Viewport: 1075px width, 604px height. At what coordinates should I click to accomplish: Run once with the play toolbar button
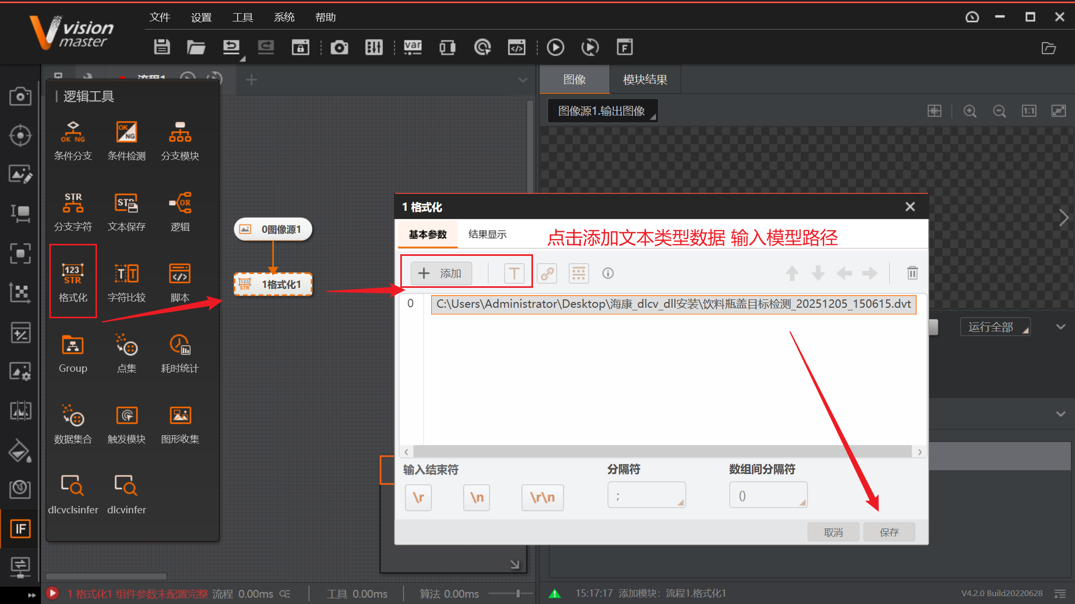click(555, 48)
